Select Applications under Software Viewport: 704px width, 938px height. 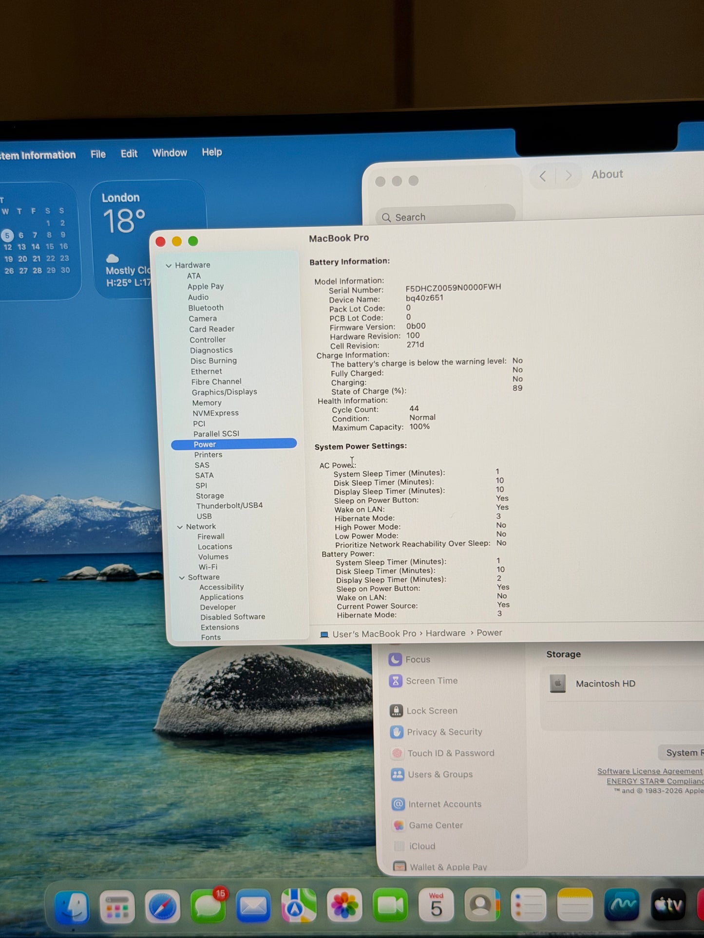click(x=222, y=597)
